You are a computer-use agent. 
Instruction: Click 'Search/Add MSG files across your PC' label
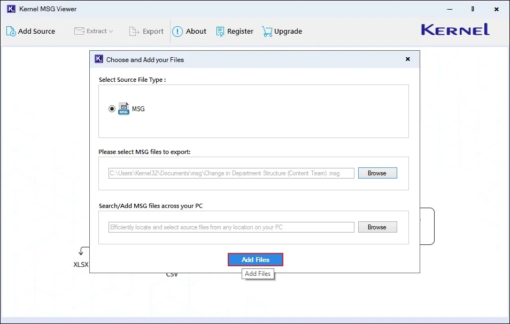151,206
